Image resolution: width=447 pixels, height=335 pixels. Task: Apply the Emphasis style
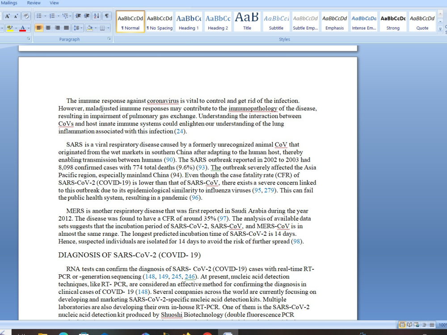point(334,21)
